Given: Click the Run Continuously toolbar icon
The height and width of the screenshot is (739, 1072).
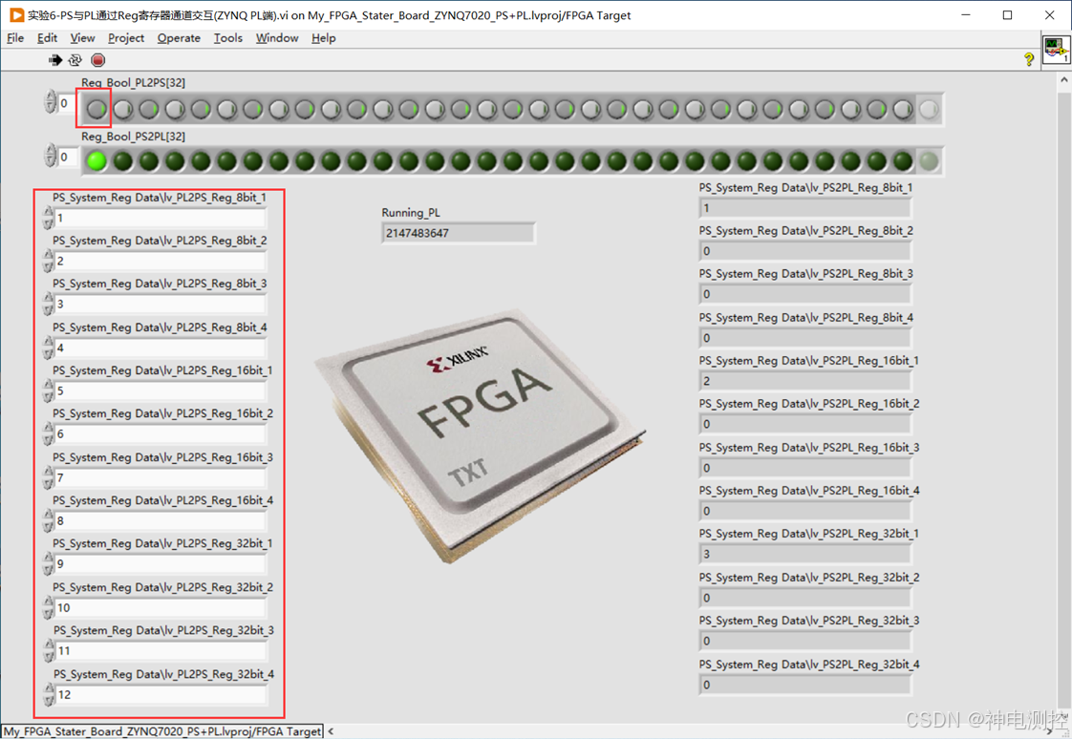Looking at the screenshot, I should click(x=75, y=60).
